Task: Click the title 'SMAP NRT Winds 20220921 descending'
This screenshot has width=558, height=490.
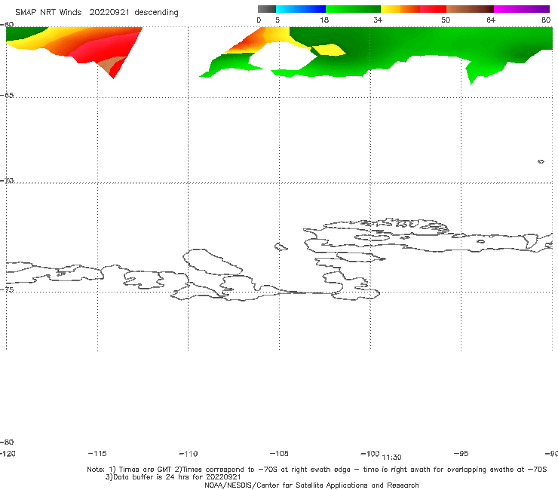Action: point(97,13)
